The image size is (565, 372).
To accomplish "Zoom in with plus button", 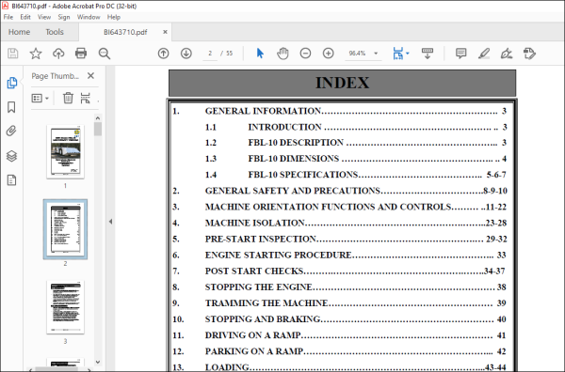I will click(328, 54).
